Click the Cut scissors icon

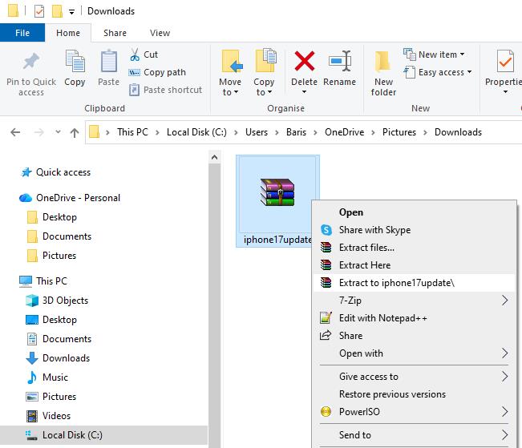(135, 54)
